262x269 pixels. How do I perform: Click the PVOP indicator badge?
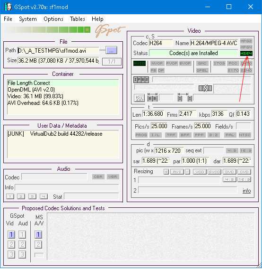[x=172, y=63]
